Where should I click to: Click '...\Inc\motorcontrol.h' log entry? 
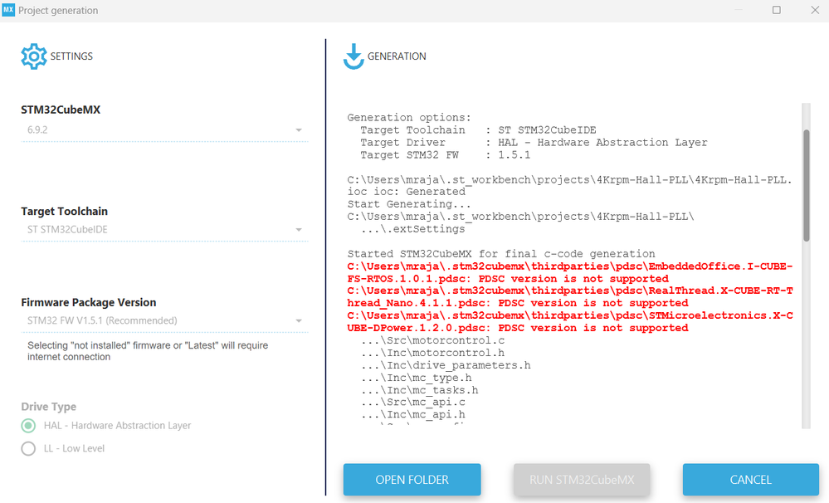[x=433, y=353]
